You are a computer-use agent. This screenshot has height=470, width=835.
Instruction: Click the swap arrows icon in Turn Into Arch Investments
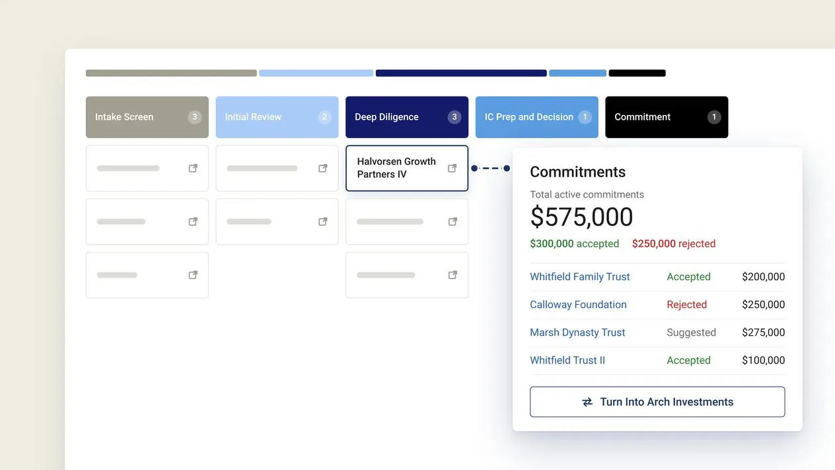[587, 402]
